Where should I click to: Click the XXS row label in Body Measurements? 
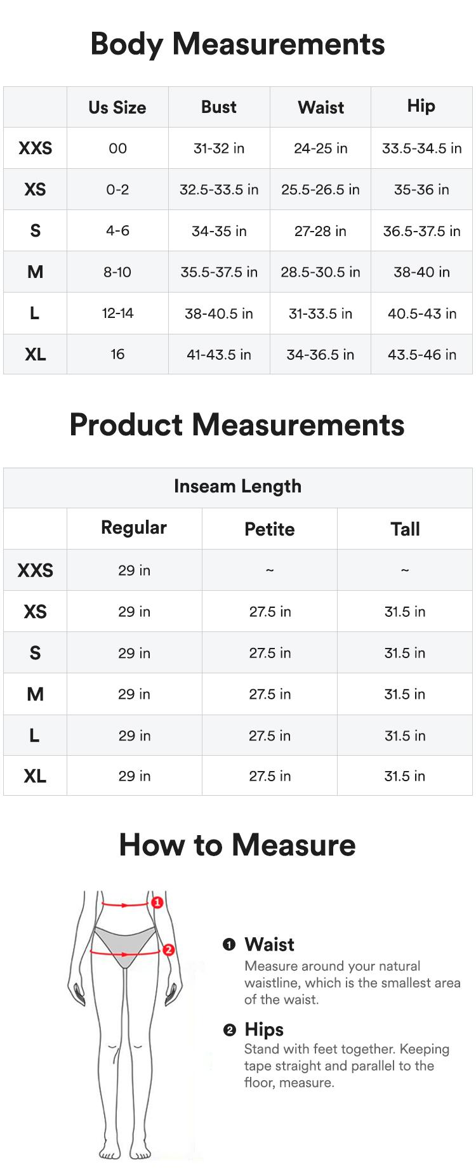tap(36, 148)
